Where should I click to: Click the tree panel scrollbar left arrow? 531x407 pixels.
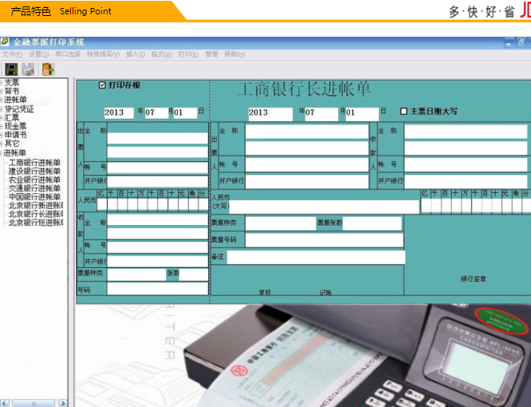[4, 403]
